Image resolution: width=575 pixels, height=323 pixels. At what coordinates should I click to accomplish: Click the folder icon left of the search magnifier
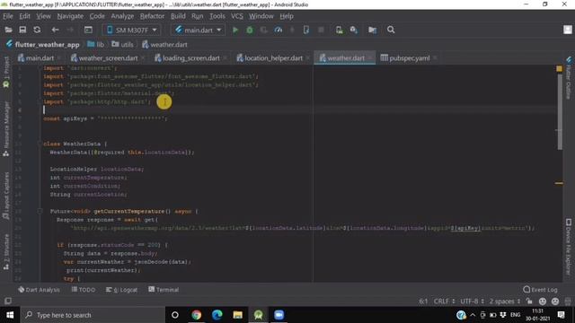pos(372,30)
